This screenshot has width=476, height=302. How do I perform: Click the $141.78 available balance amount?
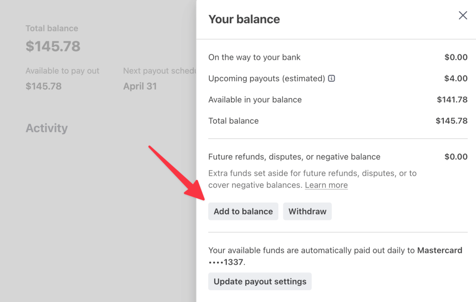(x=452, y=100)
